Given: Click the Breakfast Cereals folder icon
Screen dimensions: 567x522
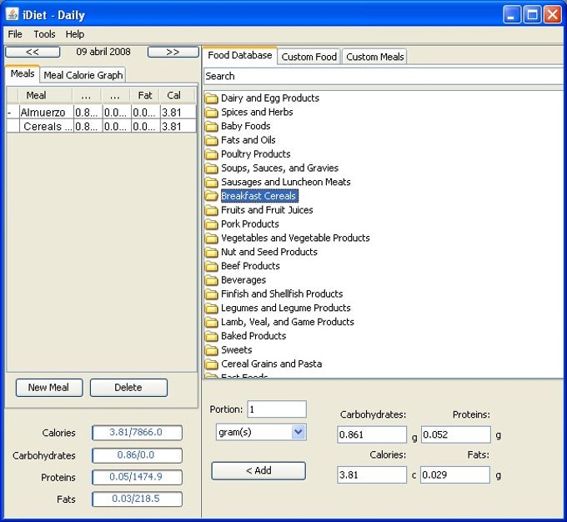Looking at the screenshot, I should (x=212, y=196).
